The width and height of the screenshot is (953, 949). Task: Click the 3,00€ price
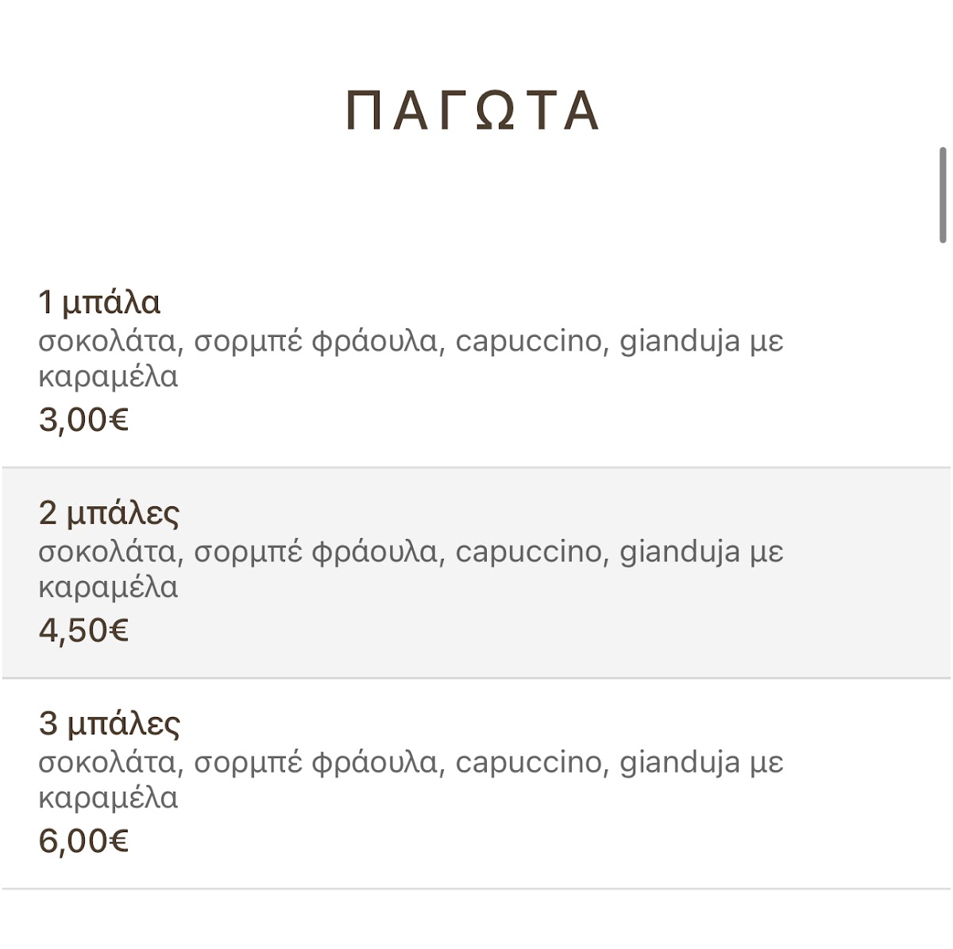[x=83, y=420]
